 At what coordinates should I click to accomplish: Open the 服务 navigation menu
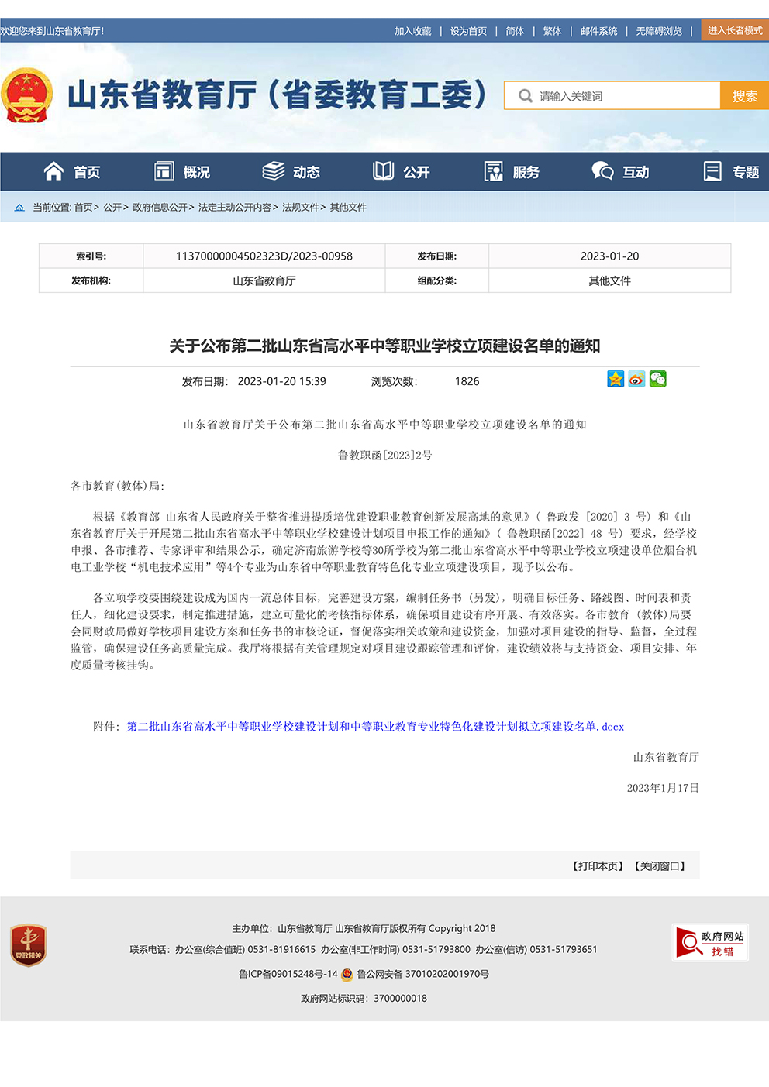(x=512, y=172)
